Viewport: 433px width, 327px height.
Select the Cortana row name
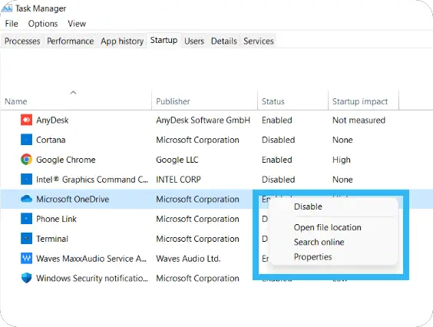tap(51, 140)
